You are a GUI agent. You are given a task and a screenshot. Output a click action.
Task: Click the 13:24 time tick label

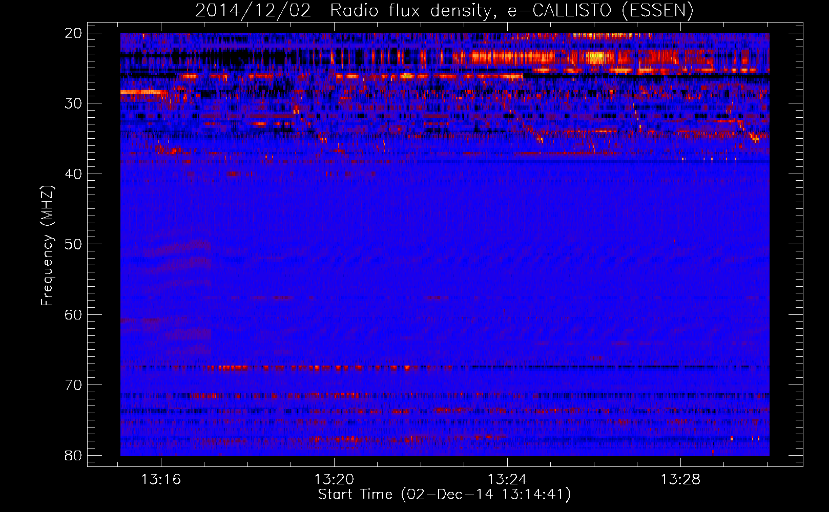pyautogui.click(x=507, y=480)
